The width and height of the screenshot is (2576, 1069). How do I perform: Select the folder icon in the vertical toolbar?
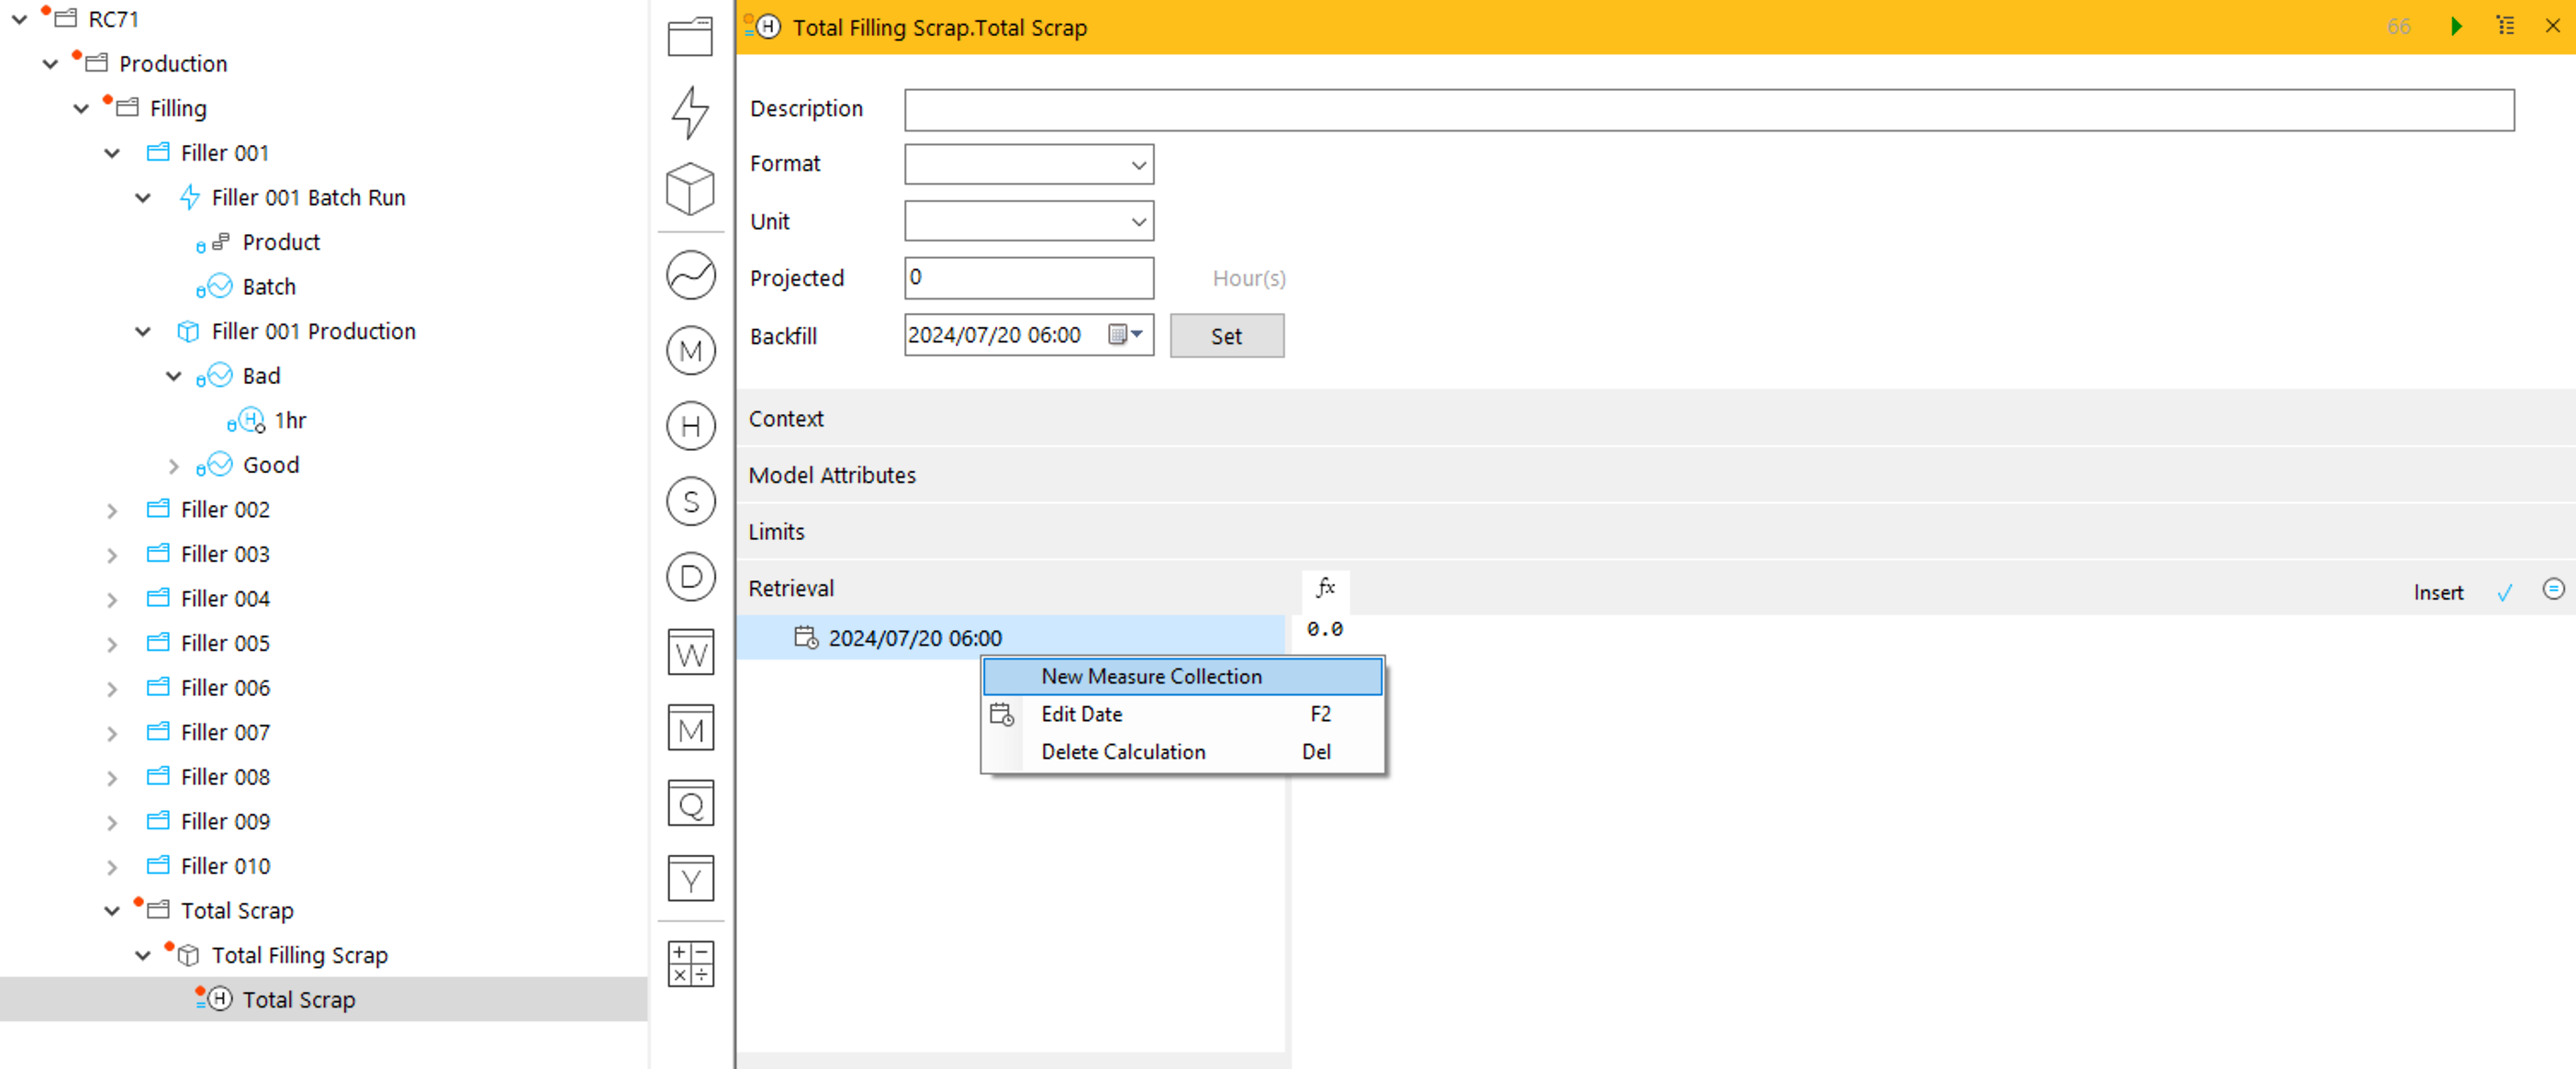point(690,37)
